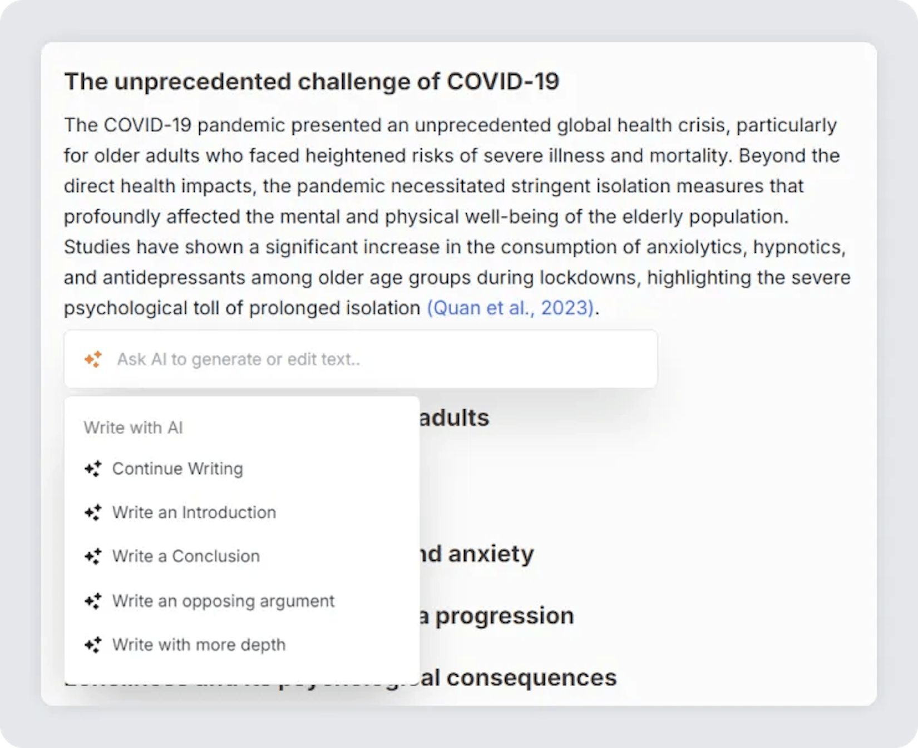The width and height of the screenshot is (918, 748).
Task: Click the Write with AI menu label
Action: 133,428
